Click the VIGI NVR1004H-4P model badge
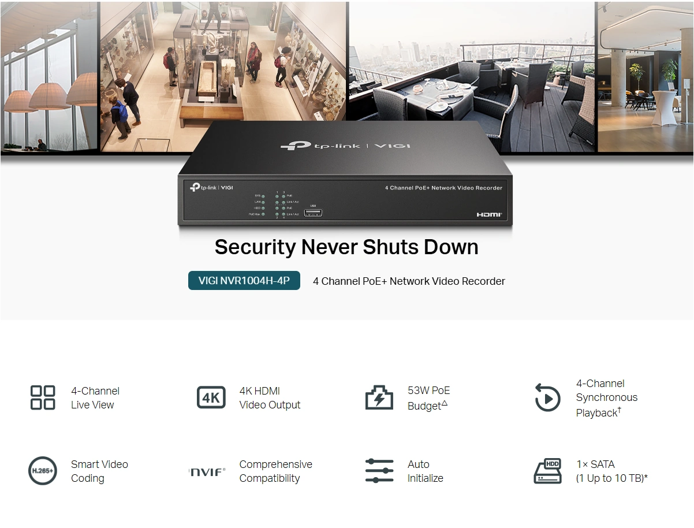This screenshot has height=528, width=694. click(x=244, y=281)
